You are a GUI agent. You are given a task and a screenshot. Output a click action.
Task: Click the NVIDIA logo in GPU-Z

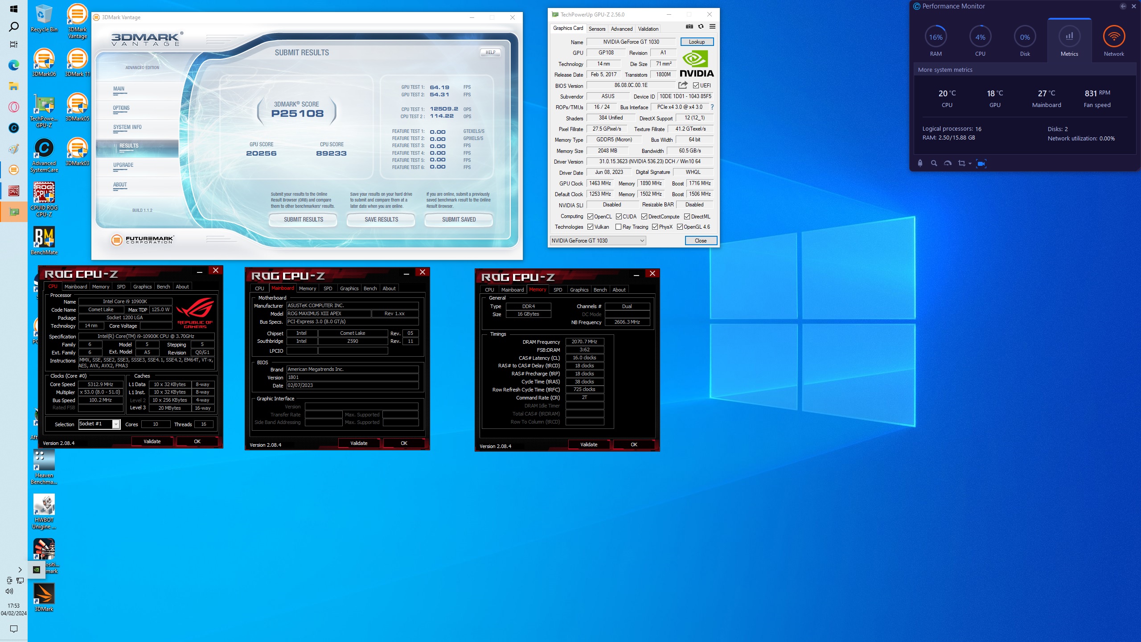point(697,64)
